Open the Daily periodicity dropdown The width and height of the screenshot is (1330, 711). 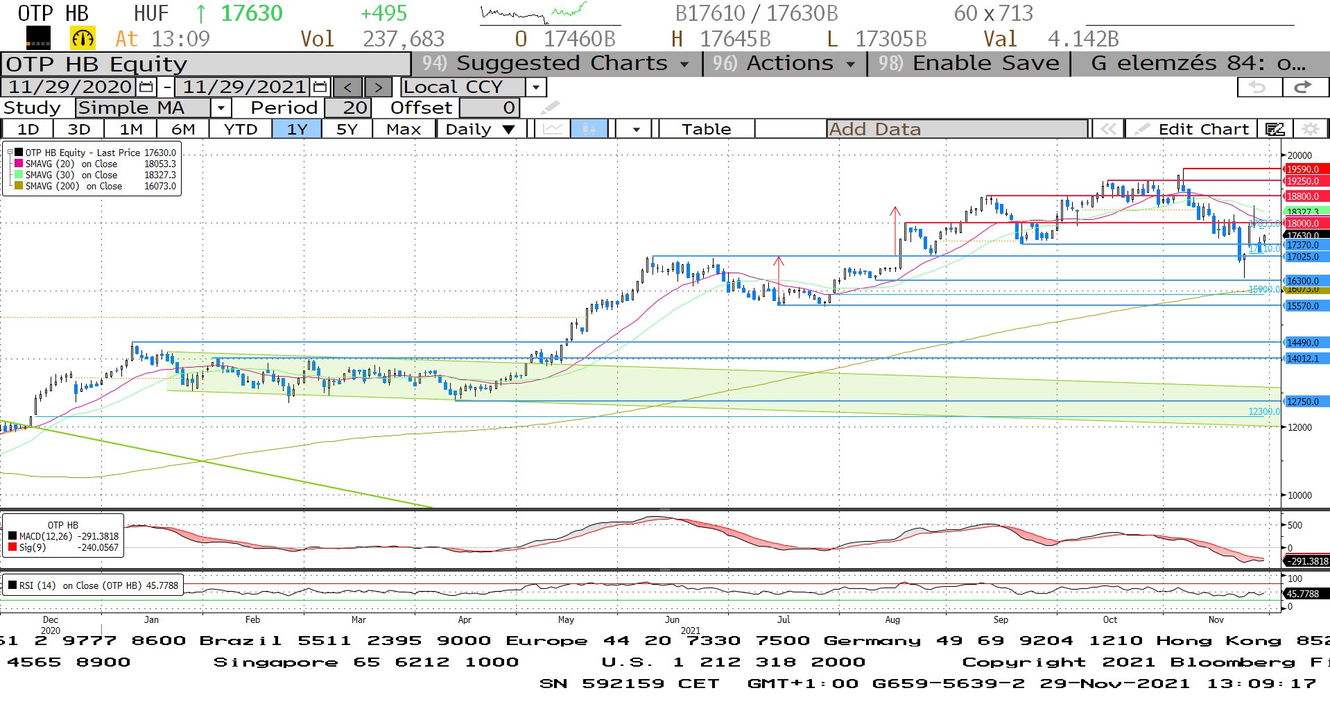click(x=482, y=129)
